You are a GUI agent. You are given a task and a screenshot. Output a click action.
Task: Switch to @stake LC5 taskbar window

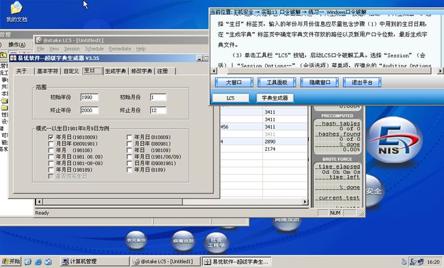(165, 261)
